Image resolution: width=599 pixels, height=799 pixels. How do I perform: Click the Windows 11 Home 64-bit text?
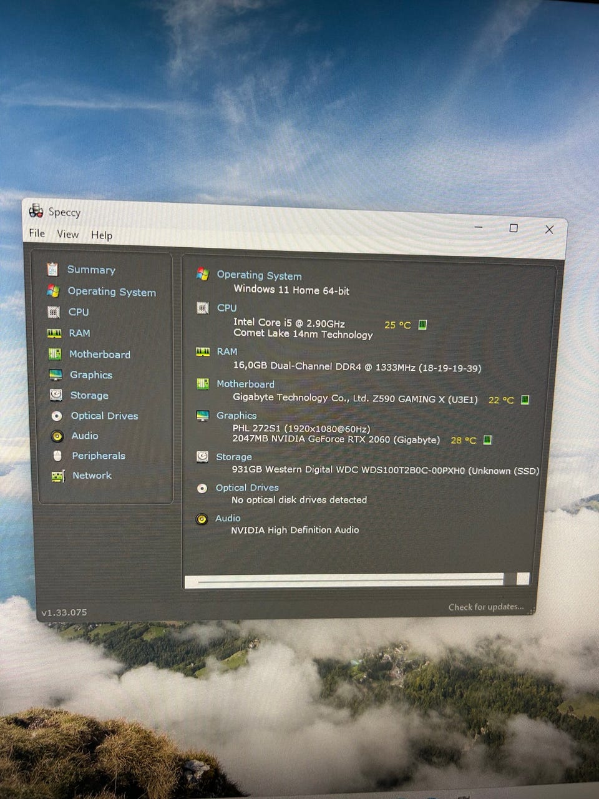pos(291,290)
